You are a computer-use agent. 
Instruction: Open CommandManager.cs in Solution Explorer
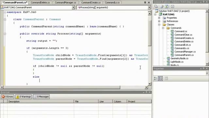[x=185, y=52]
